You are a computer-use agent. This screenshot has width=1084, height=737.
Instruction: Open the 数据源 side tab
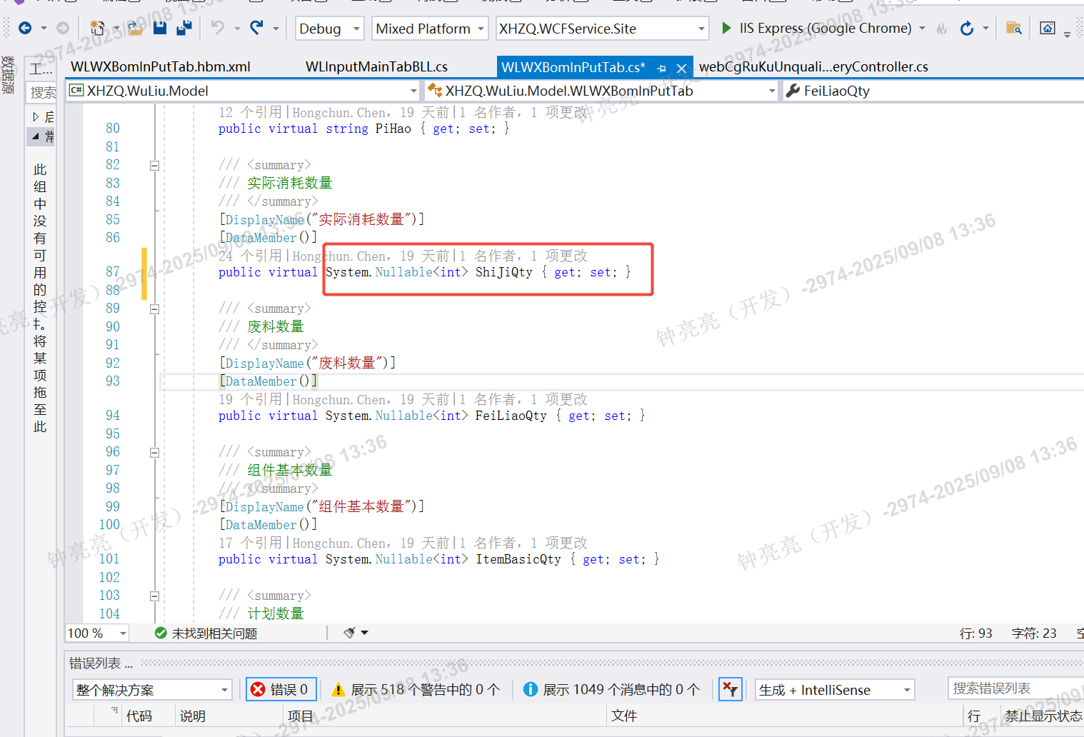[x=8, y=75]
